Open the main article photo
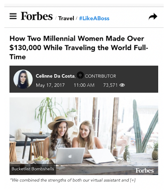The width and height of the screenshot is (168, 190). (84, 136)
